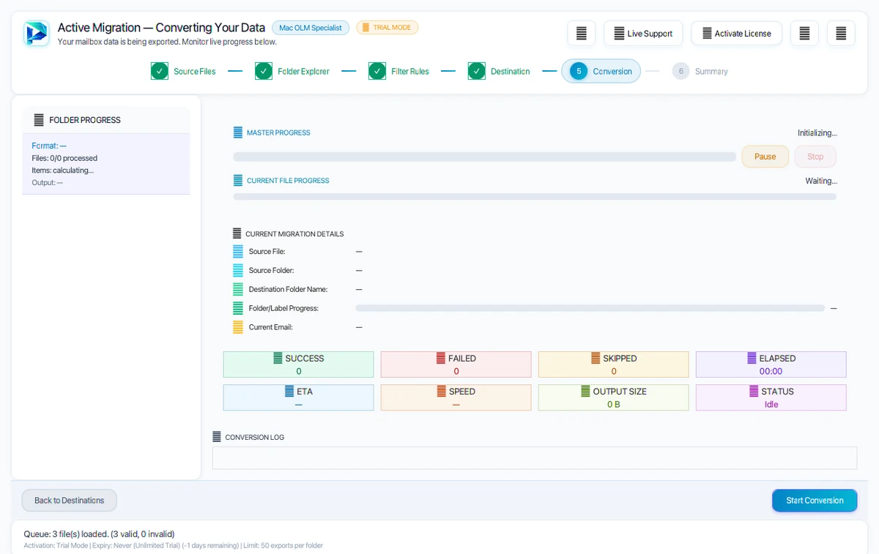The image size is (879, 554).
Task: Click the Status tile icon
Action: coord(754,392)
